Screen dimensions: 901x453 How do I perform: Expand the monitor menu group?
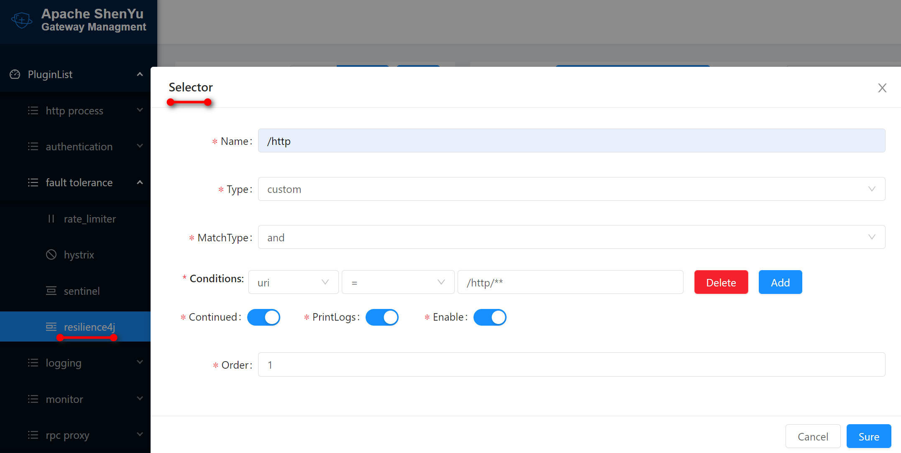click(x=65, y=399)
